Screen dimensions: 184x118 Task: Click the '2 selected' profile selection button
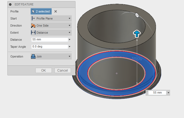tap(41, 11)
